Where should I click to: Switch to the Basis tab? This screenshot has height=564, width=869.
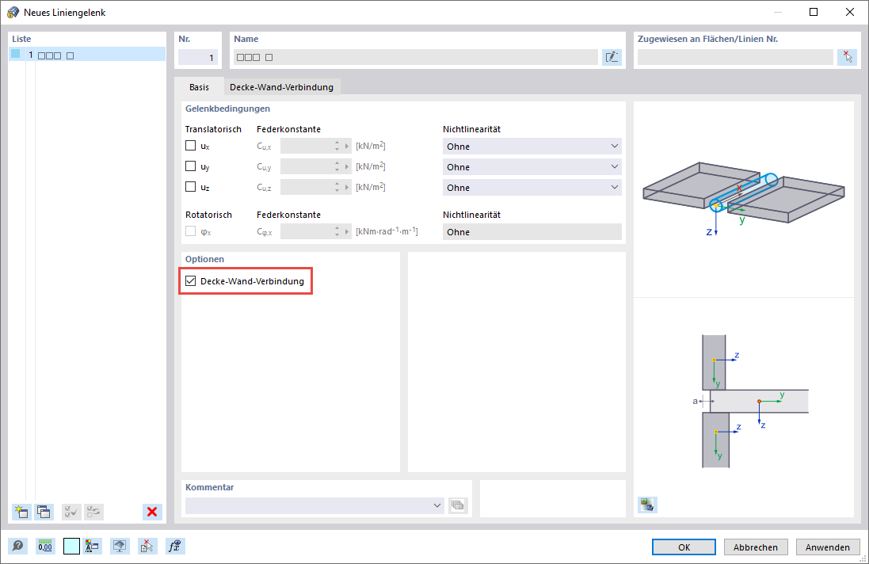pyautogui.click(x=199, y=87)
